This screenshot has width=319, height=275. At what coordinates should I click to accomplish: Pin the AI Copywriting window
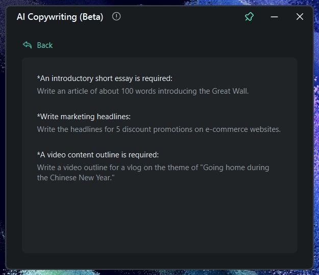[249, 17]
